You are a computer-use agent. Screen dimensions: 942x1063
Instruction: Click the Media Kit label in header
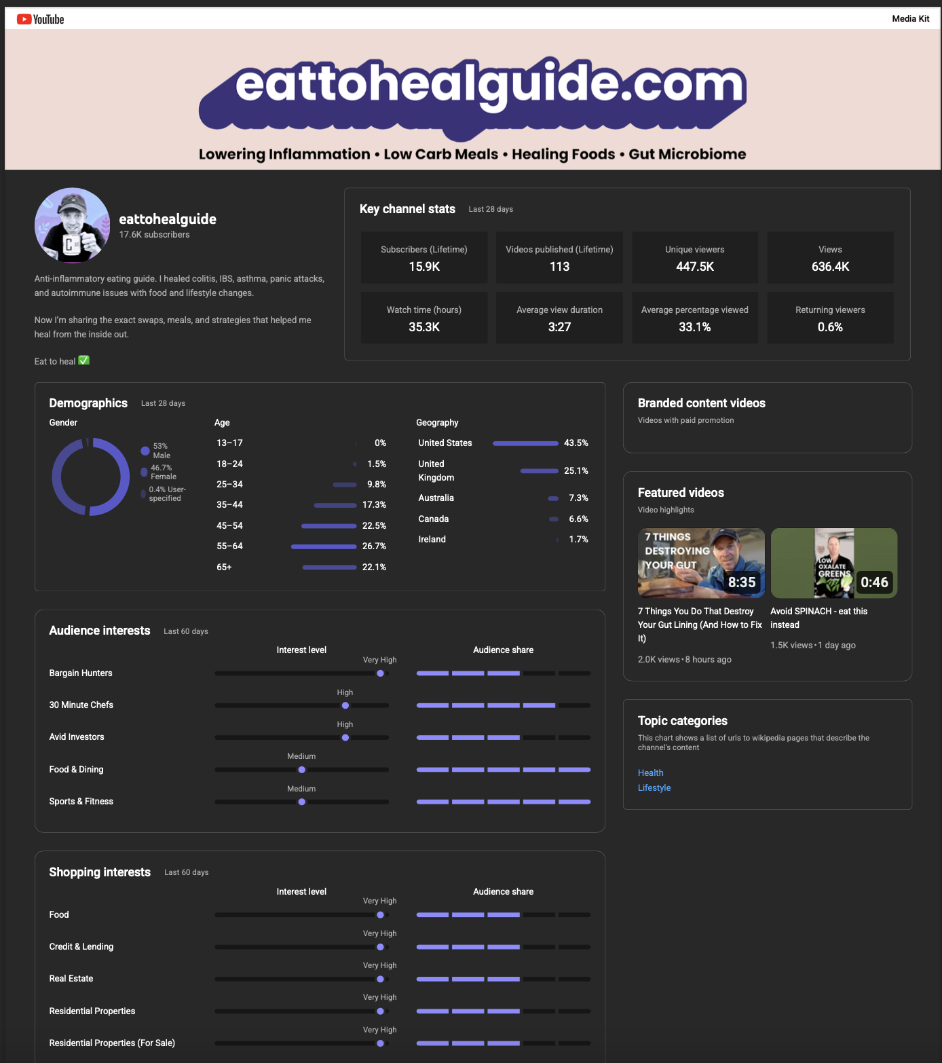[x=910, y=19]
